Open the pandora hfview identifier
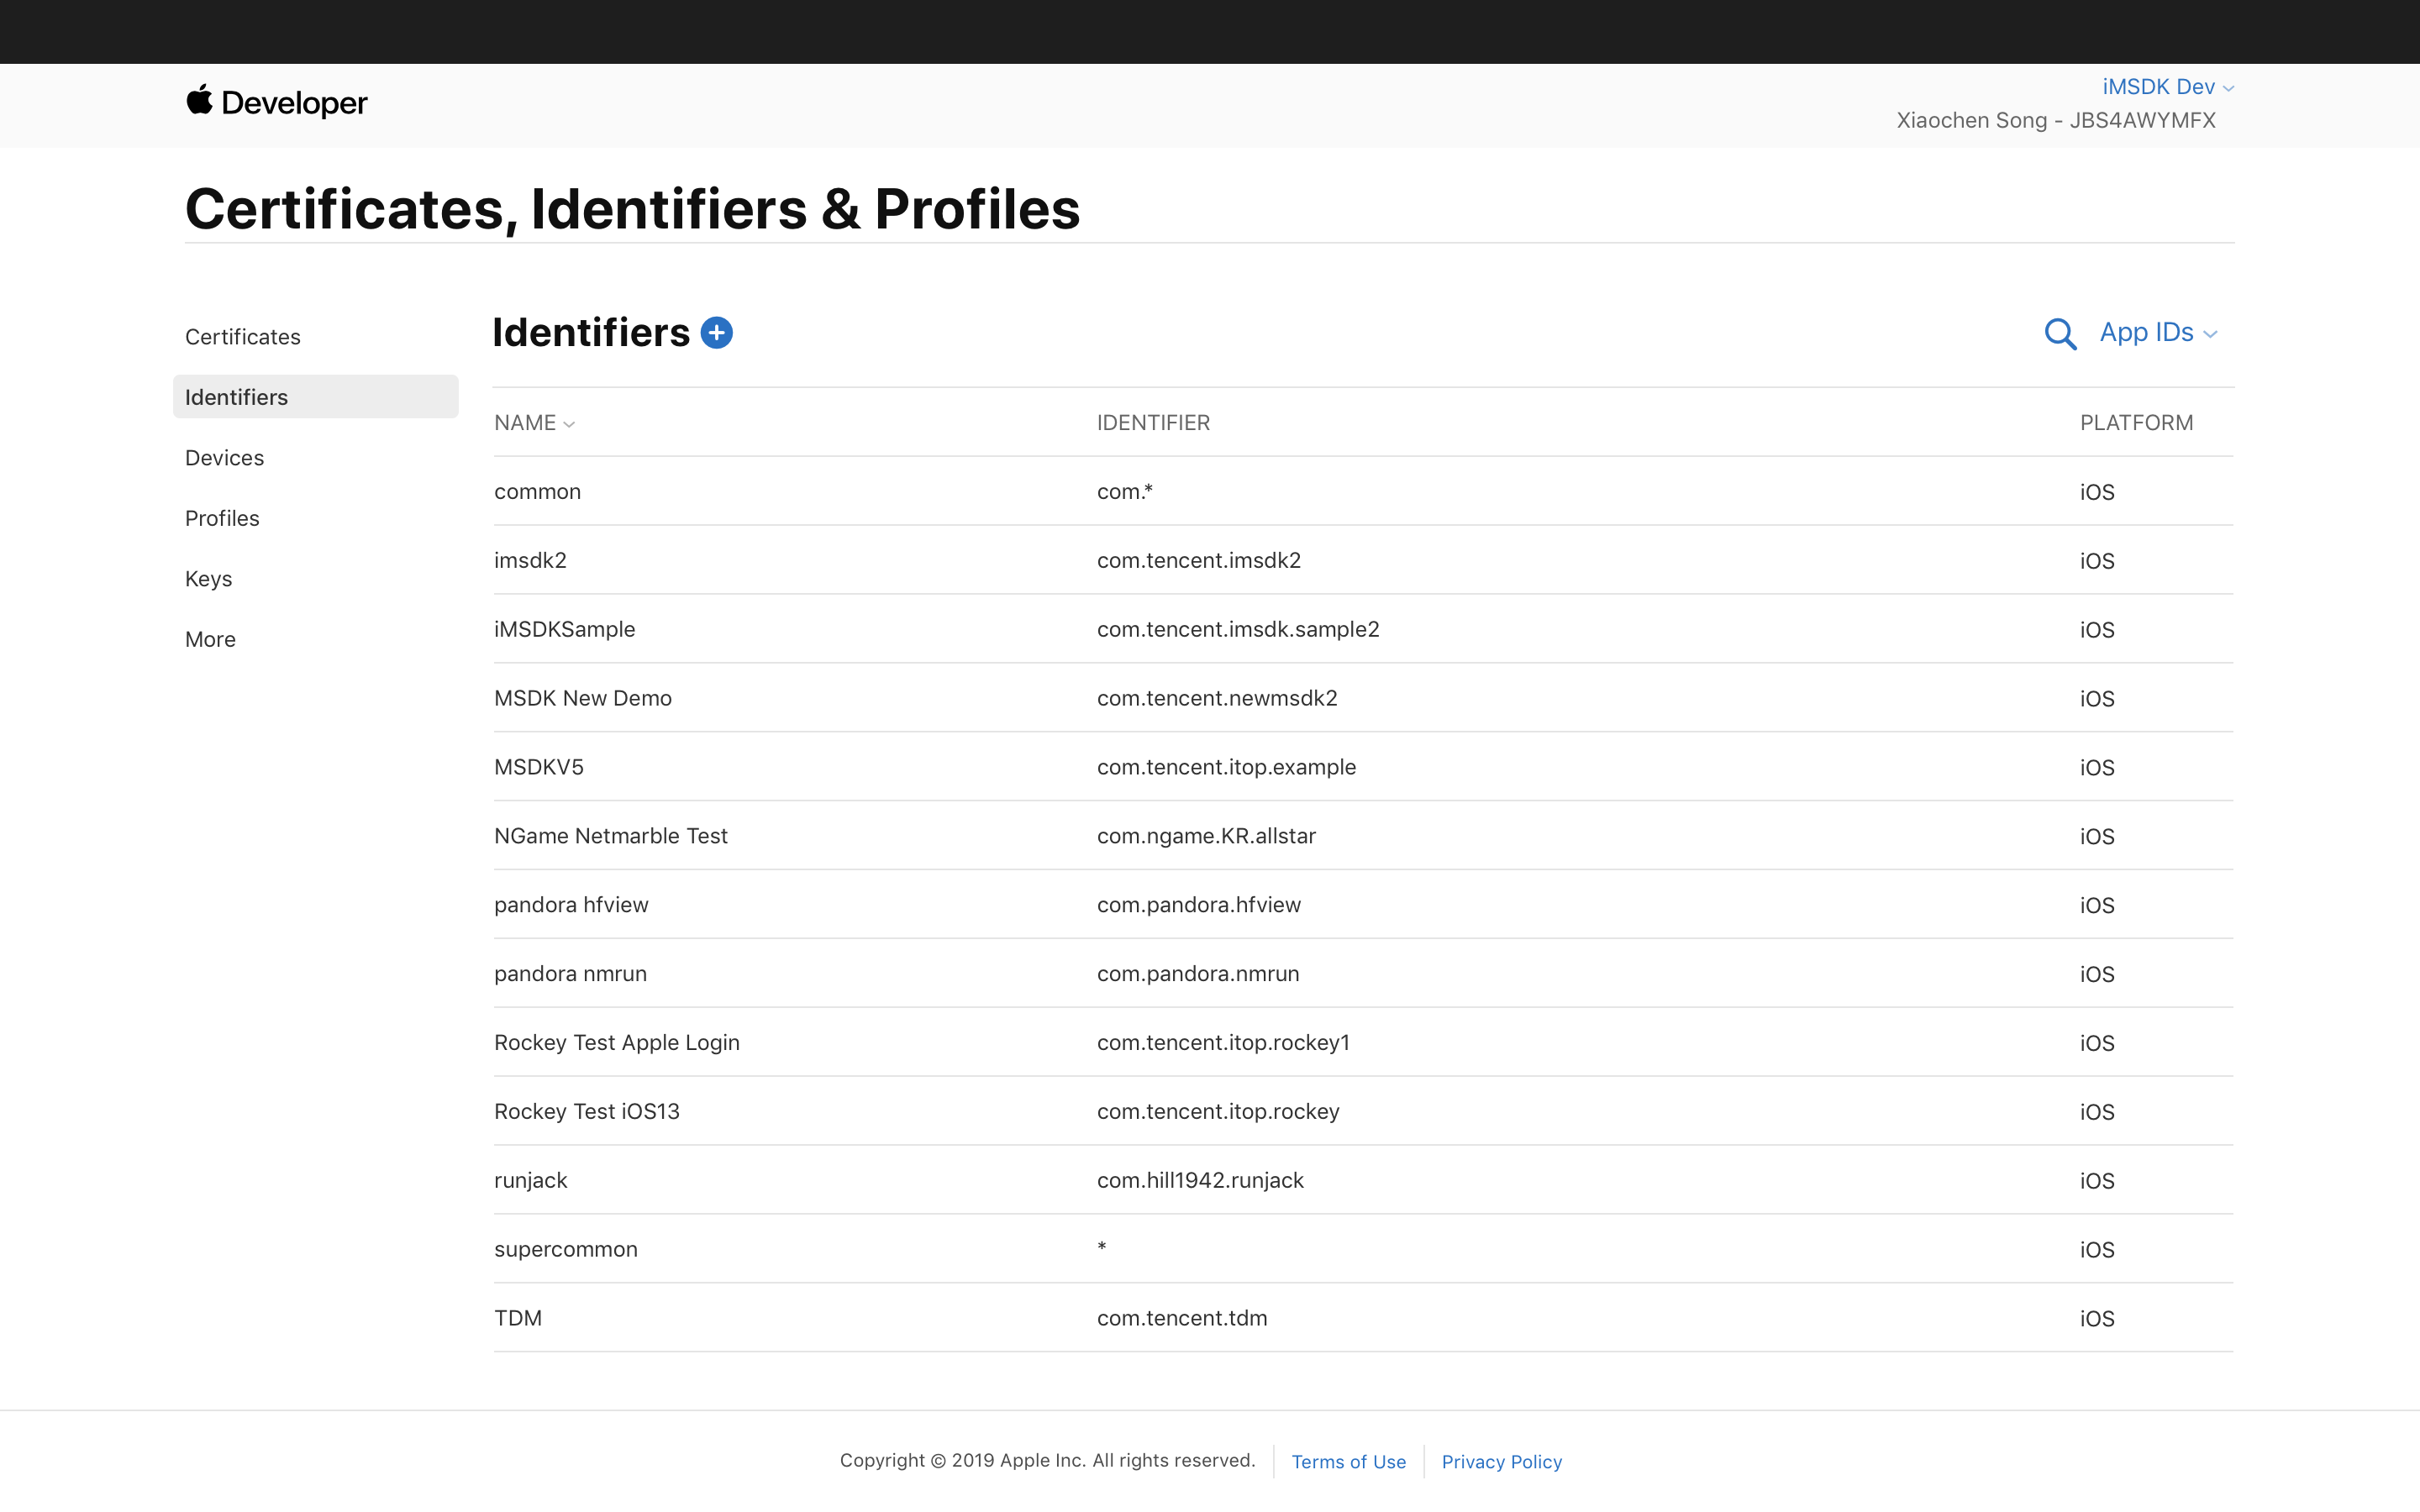Screen dimensions: 2420x1512 tap(1363, 905)
